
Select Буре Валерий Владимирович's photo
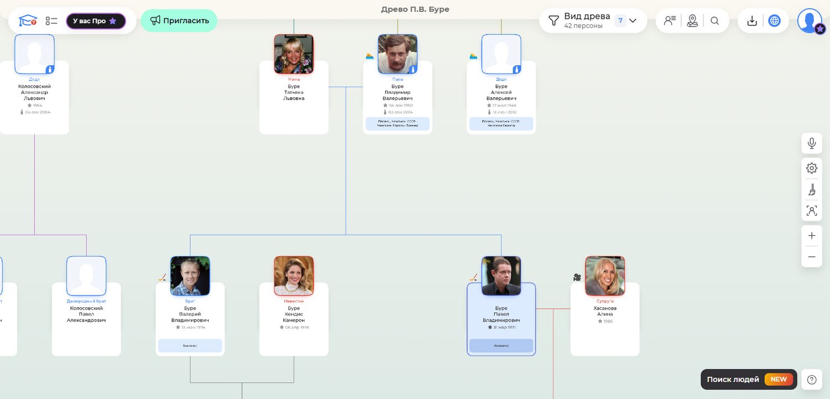[x=190, y=276]
